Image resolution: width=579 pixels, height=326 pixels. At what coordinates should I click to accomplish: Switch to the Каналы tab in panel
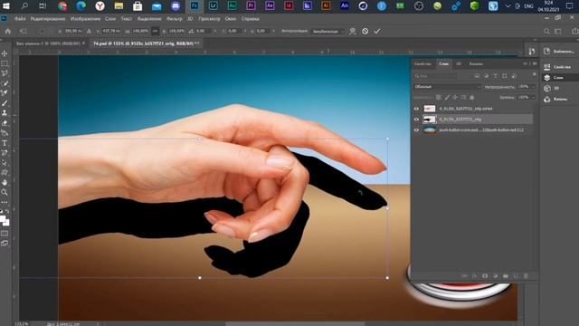click(476, 64)
